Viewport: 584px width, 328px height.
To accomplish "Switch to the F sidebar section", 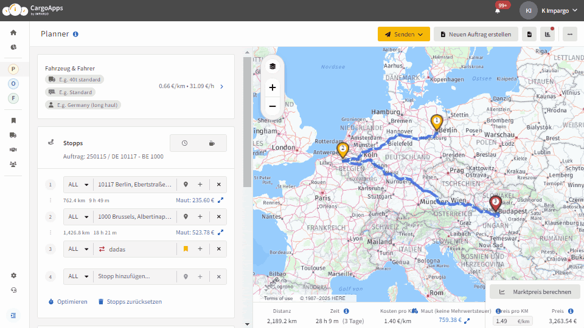I will tap(13, 98).
